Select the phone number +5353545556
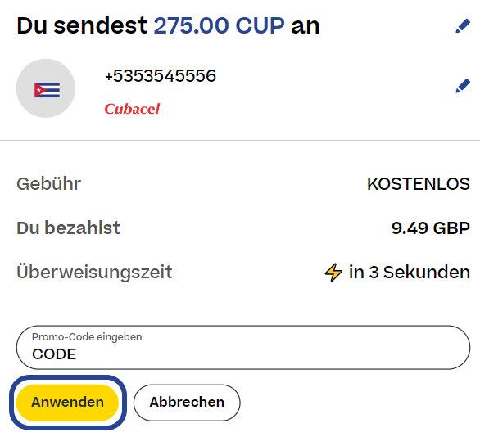Image resolution: width=480 pixels, height=446 pixels. pyautogui.click(x=161, y=76)
